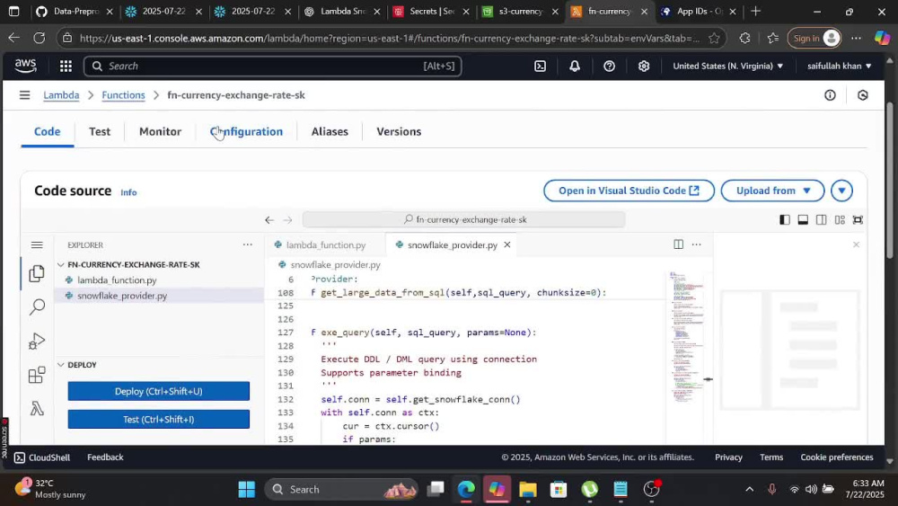The image size is (898, 506).
Task: Switch to lambda_function.py editor tab
Action: [x=326, y=244]
